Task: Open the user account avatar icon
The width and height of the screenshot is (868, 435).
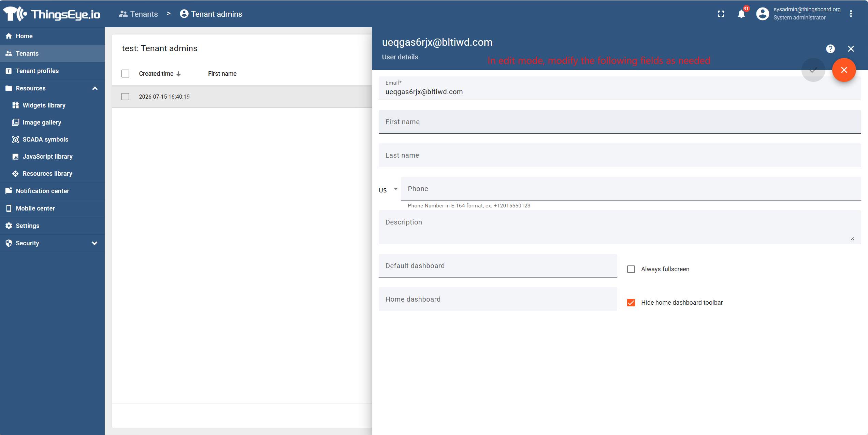Action: [x=763, y=14]
